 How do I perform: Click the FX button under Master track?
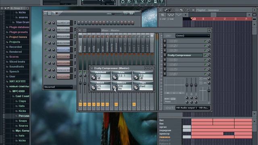(80, 104)
